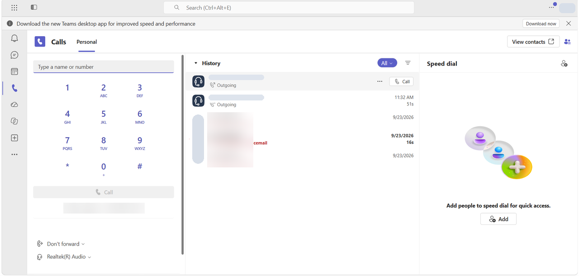Toggle the sidebar panel icon

pyautogui.click(x=34, y=8)
